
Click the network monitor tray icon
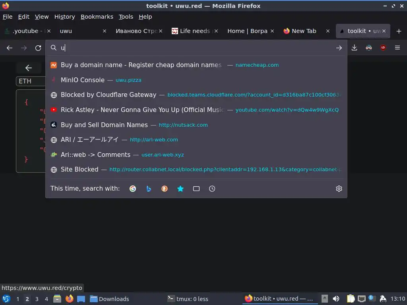click(361, 299)
